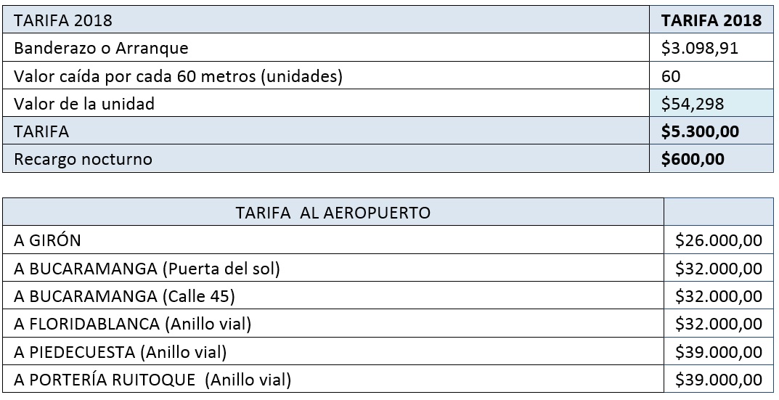Click A FLORIDABLANCA (Anillo vial) label
The image size is (779, 400).
[x=133, y=324]
